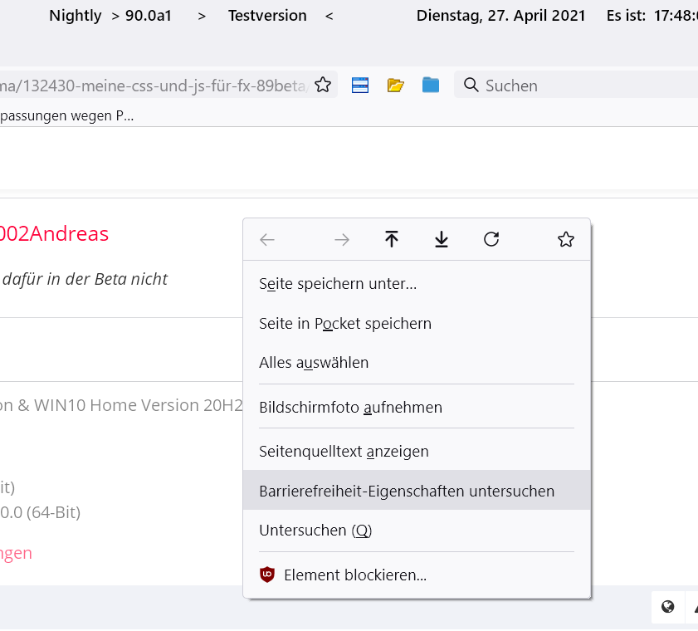Bookmark page via context menu star

(566, 240)
